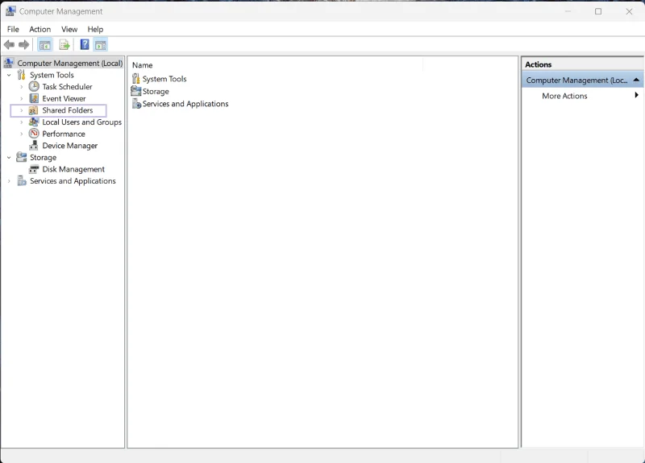Select Local Users and Groups label
The image size is (645, 463).
coord(82,122)
